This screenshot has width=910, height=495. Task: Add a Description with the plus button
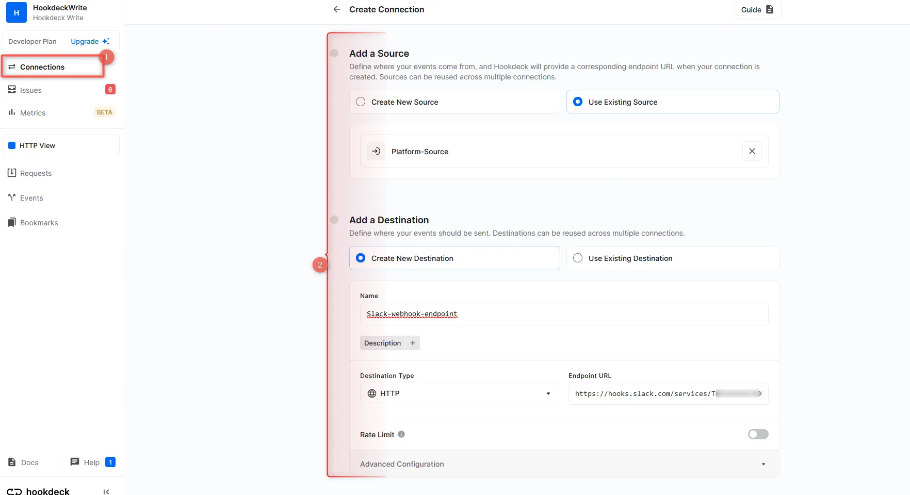point(413,343)
